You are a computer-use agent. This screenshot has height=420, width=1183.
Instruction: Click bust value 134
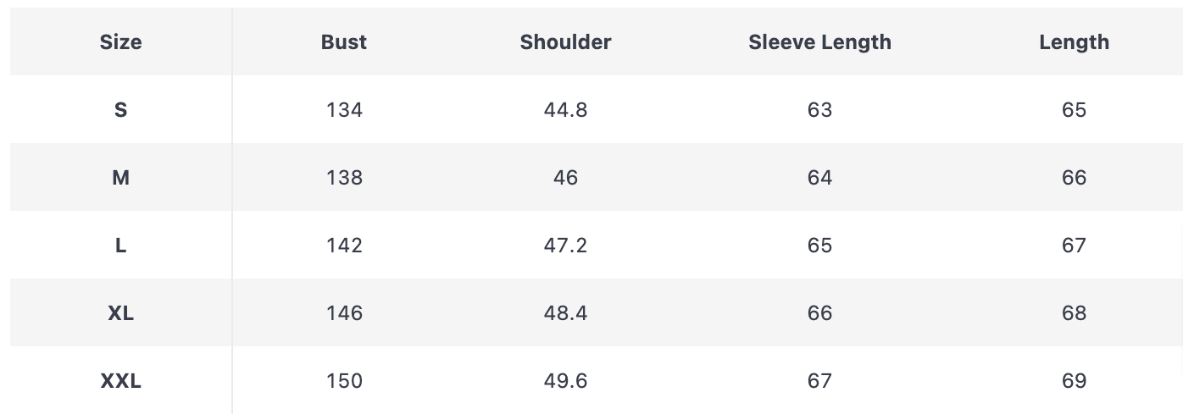344,110
